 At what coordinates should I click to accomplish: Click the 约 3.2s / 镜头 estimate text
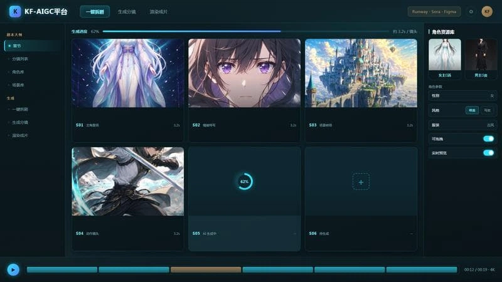pyautogui.click(x=405, y=32)
